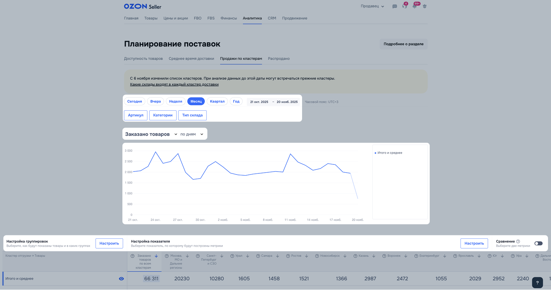
Task: Switch to the Доступность товаров tab
Action: (143, 59)
